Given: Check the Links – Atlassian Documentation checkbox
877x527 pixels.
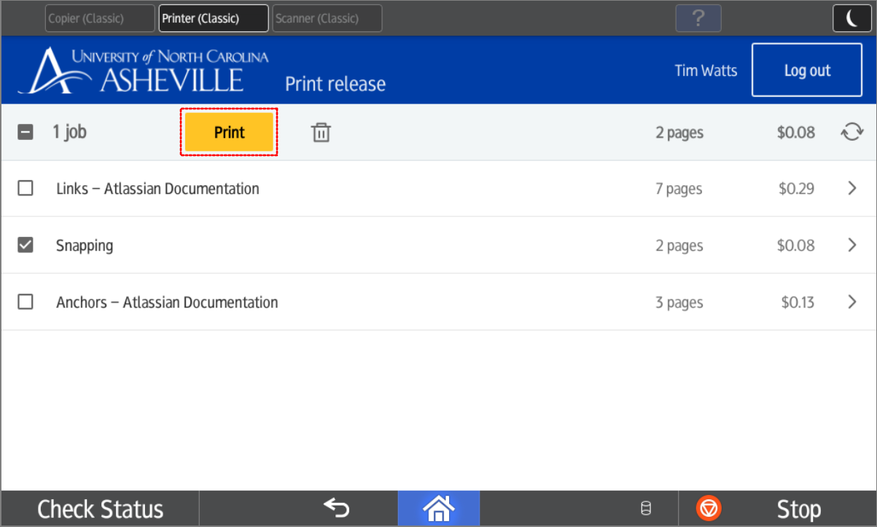Looking at the screenshot, I should [26, 189].
